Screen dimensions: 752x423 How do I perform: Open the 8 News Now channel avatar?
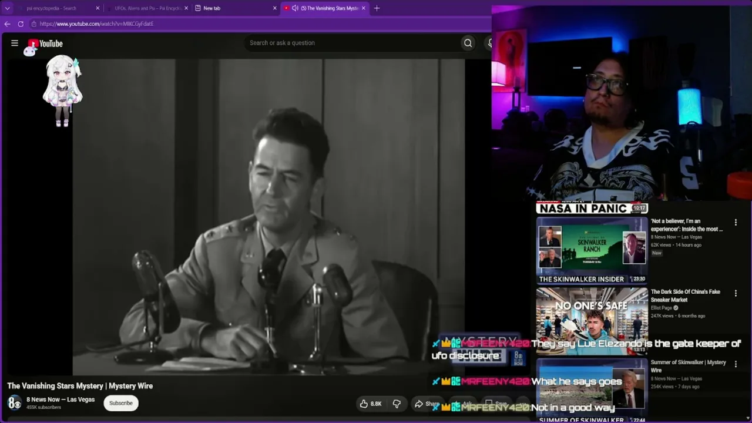[14, 403]
